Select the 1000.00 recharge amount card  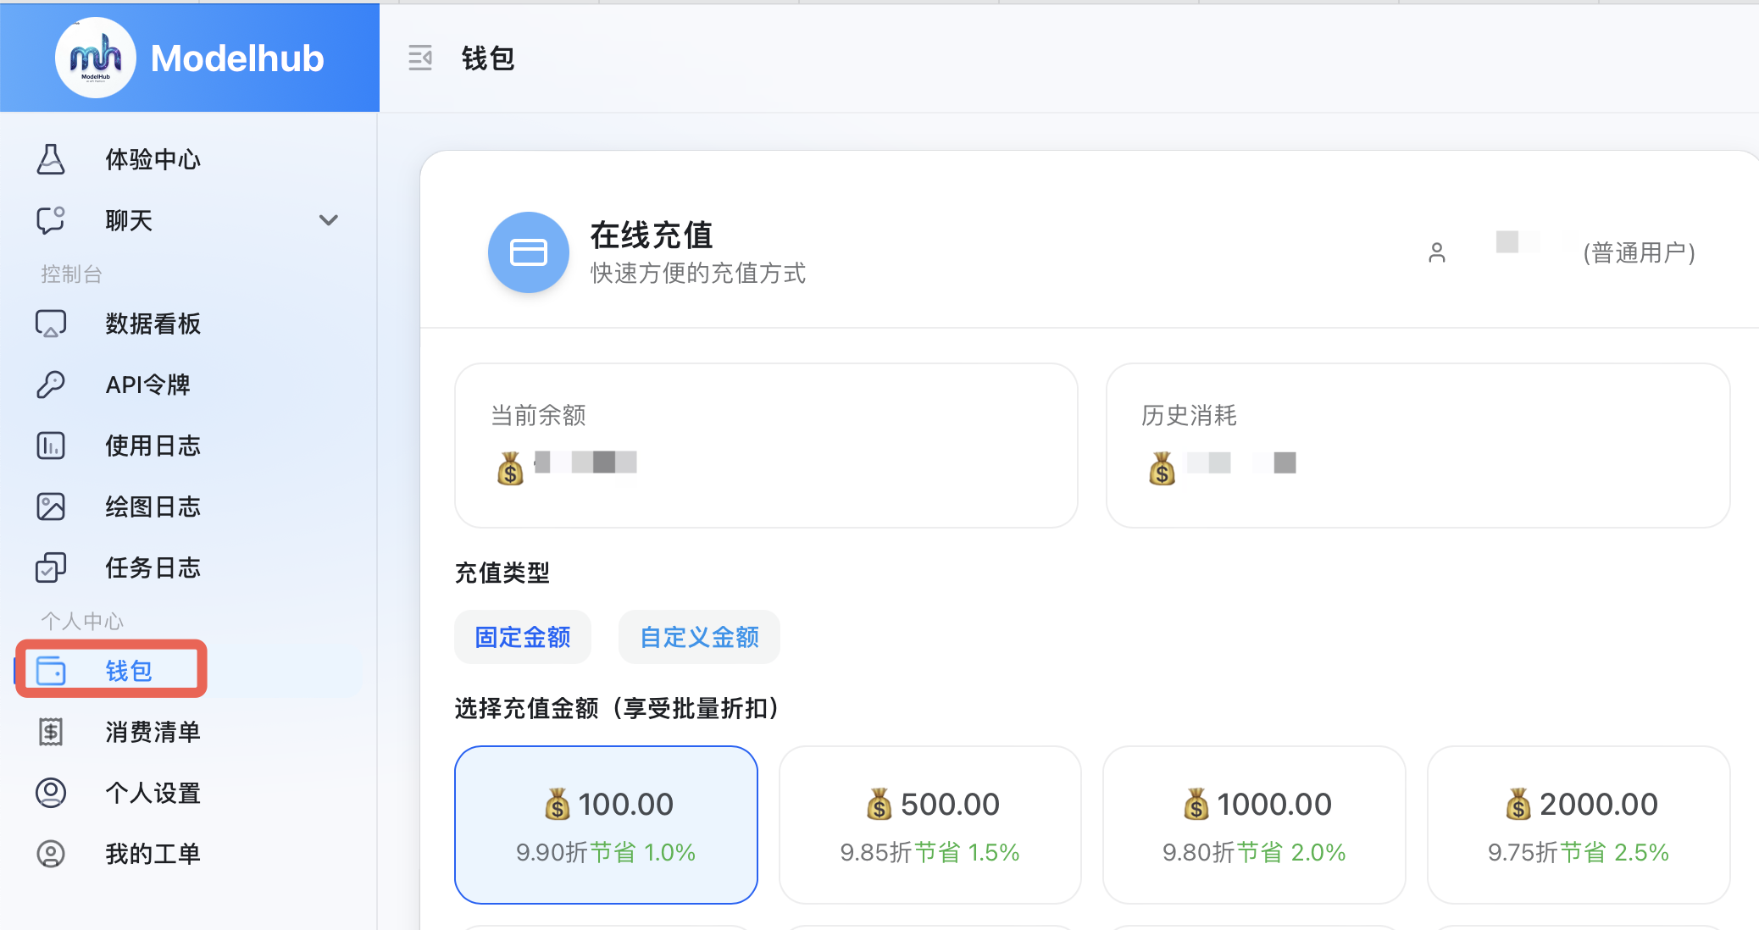pos(1254,825)
